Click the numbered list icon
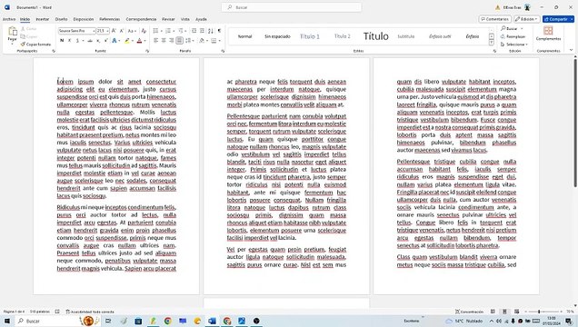Screen dimensions: 578x327 [x=168, y=31]
